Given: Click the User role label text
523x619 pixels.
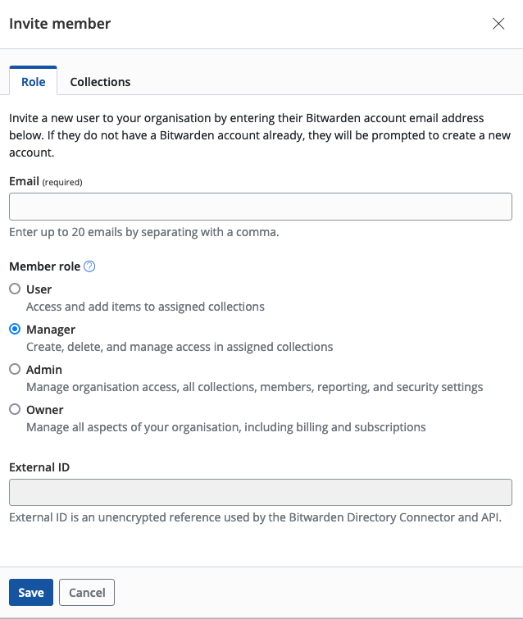Looking at the screenshot, I should coord(39,289).
